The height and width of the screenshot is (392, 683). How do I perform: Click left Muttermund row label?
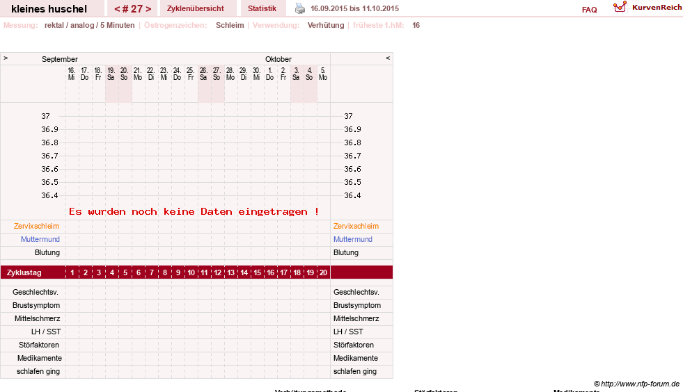pyautogui.click(x=40, y=239)
